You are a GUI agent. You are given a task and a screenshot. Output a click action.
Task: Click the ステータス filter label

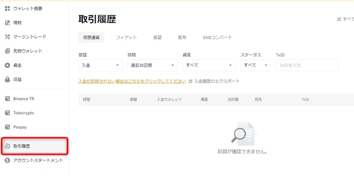pyautogui.click(x=251, y=55)
